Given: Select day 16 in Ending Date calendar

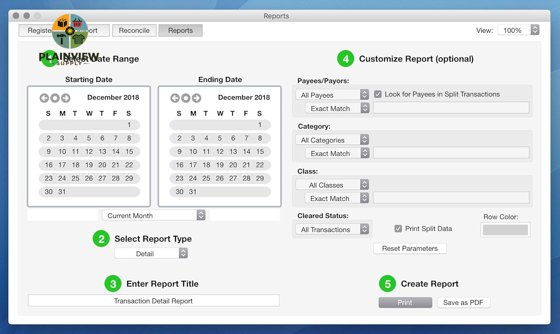Looking at the screenshot, I should click(180, 165).
